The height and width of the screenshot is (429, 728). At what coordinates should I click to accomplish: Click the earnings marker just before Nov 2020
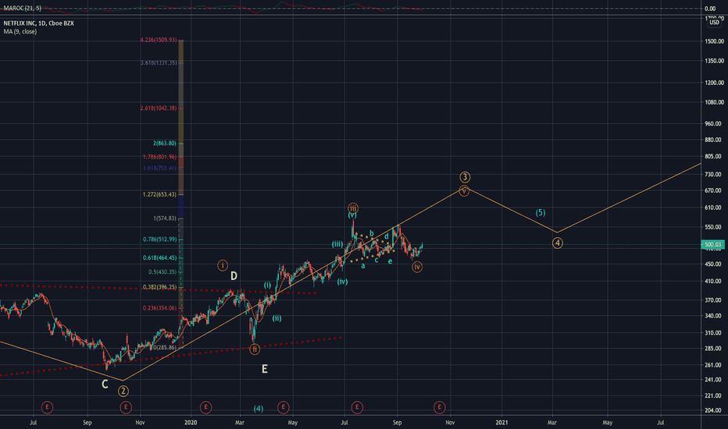pos(439,407)
